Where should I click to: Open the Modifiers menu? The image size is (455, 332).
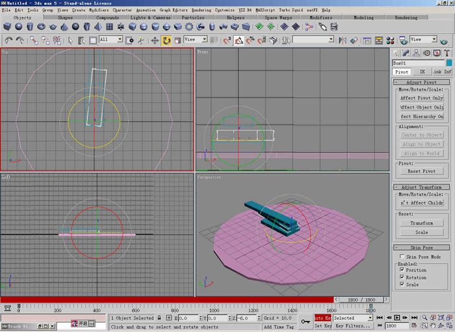tap(99, 10)
